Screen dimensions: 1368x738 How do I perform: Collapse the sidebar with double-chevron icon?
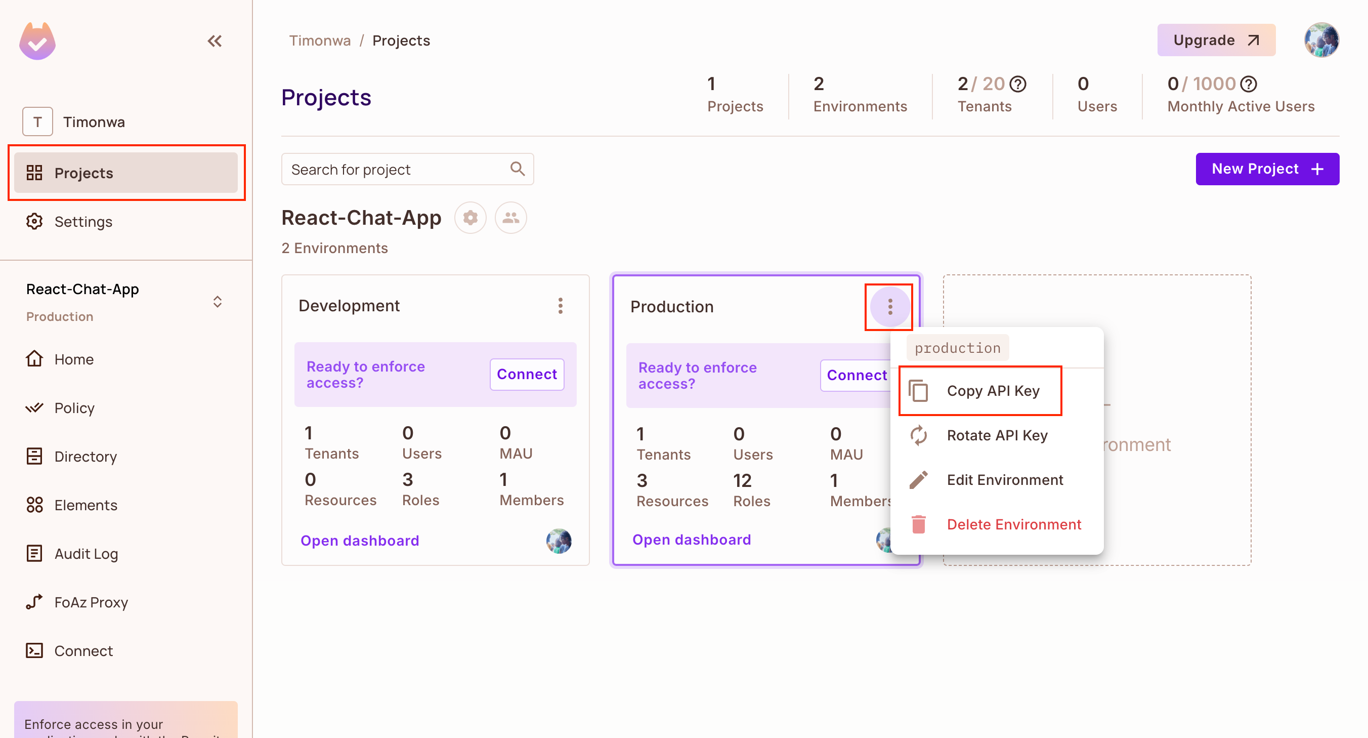click(215, 41)
